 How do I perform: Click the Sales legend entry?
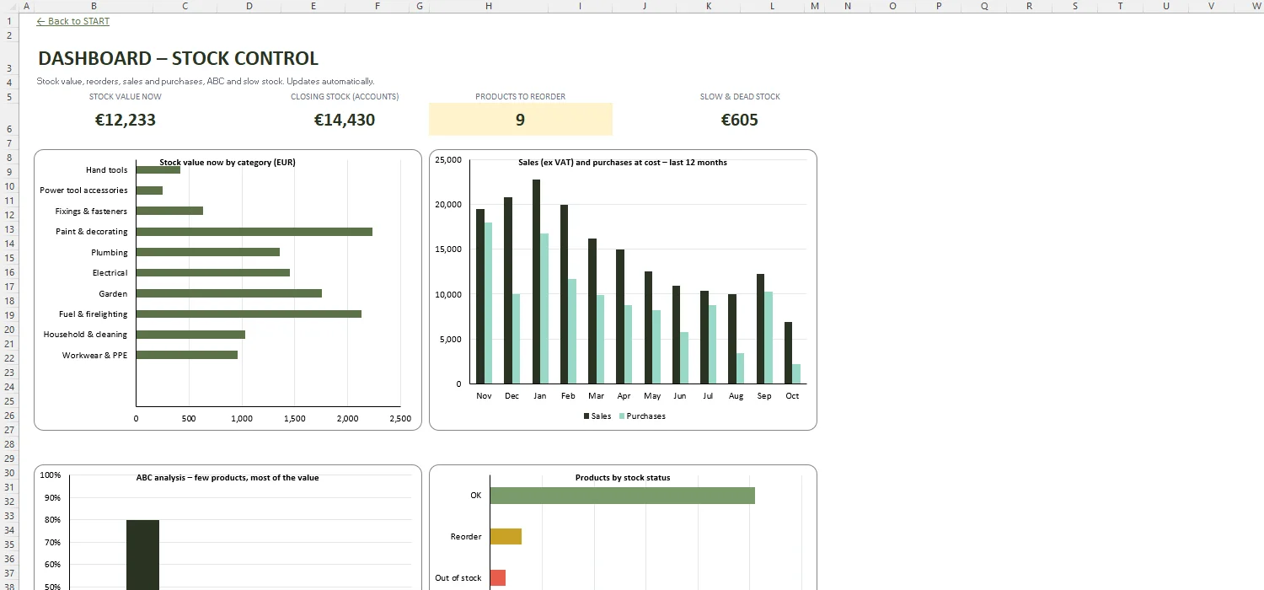click(x=597, y=416)
